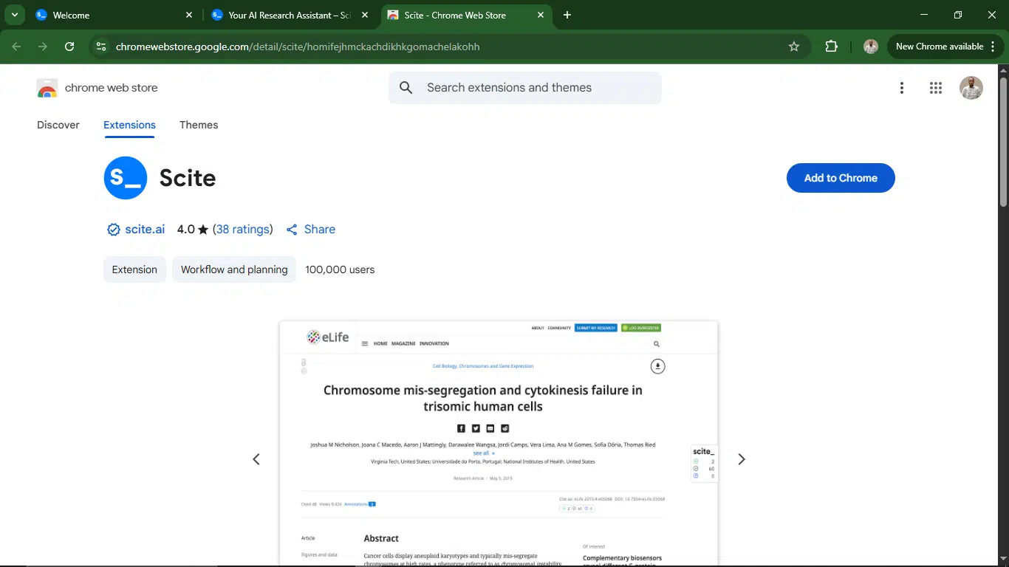Open the Extensions puzzle icon
Image resolution: width=1009 pixels, height=567 pixels.
click(x=832, y=47)
